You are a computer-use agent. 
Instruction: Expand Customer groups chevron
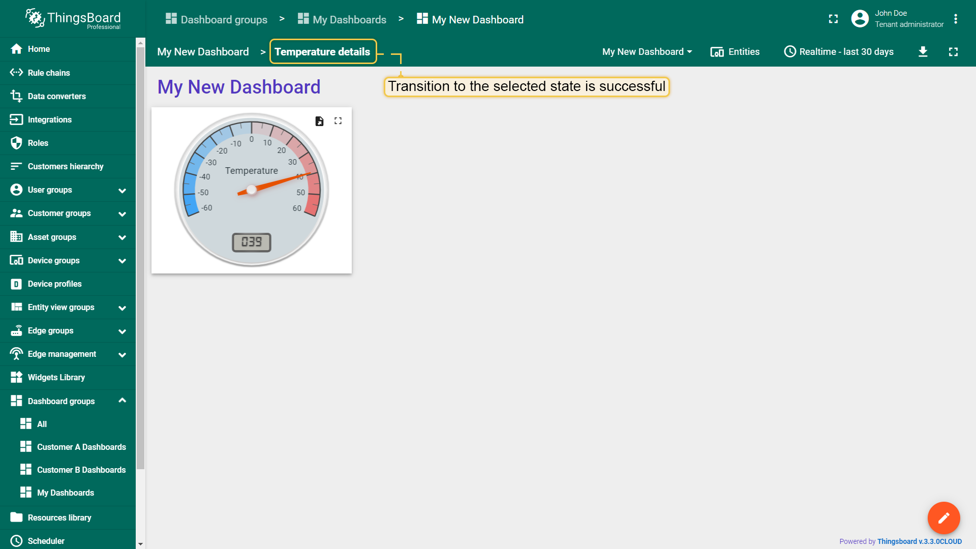(x=122, y=213)
